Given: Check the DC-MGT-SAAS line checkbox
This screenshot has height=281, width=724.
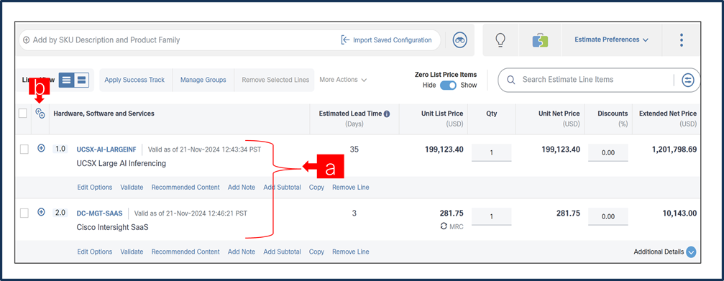Looking at the screenshot, I should (x=24, y=213).
